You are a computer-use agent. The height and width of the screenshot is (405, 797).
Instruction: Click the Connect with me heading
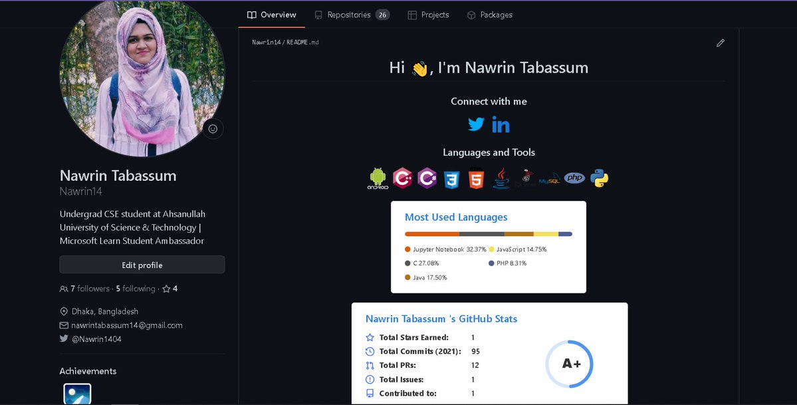(489, 101)
